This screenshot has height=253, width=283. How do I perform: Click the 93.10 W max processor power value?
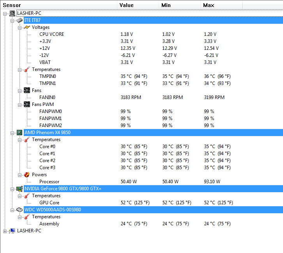212,182
